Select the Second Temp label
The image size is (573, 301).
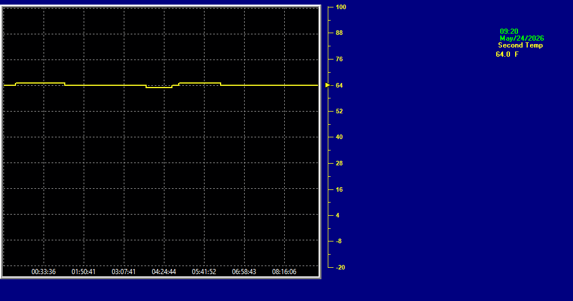click(x=520, y=45)
